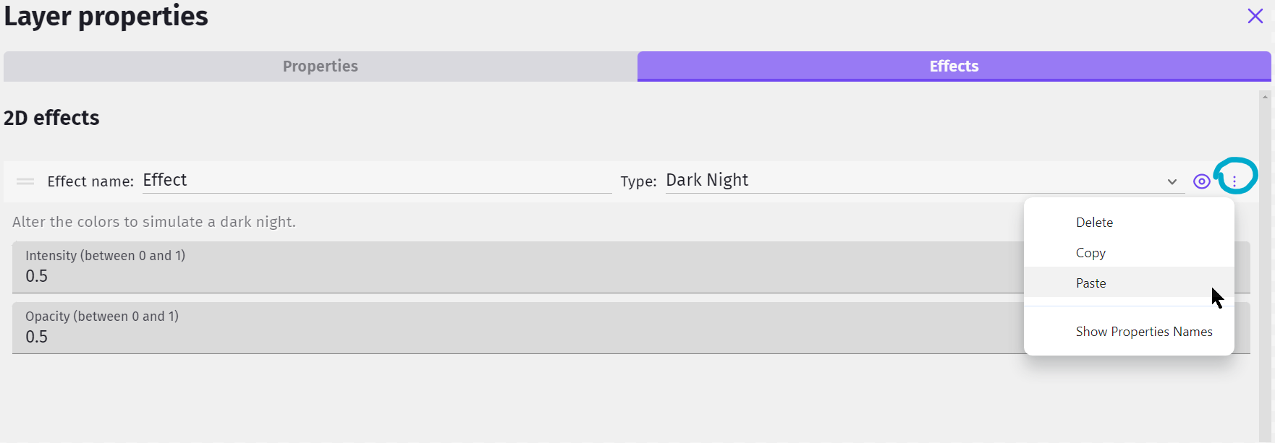The width and height of the screenshot is (1275, 443).
Task: Expand the effect Type dropdown arrow
Action: click(x=1172, y=181)
